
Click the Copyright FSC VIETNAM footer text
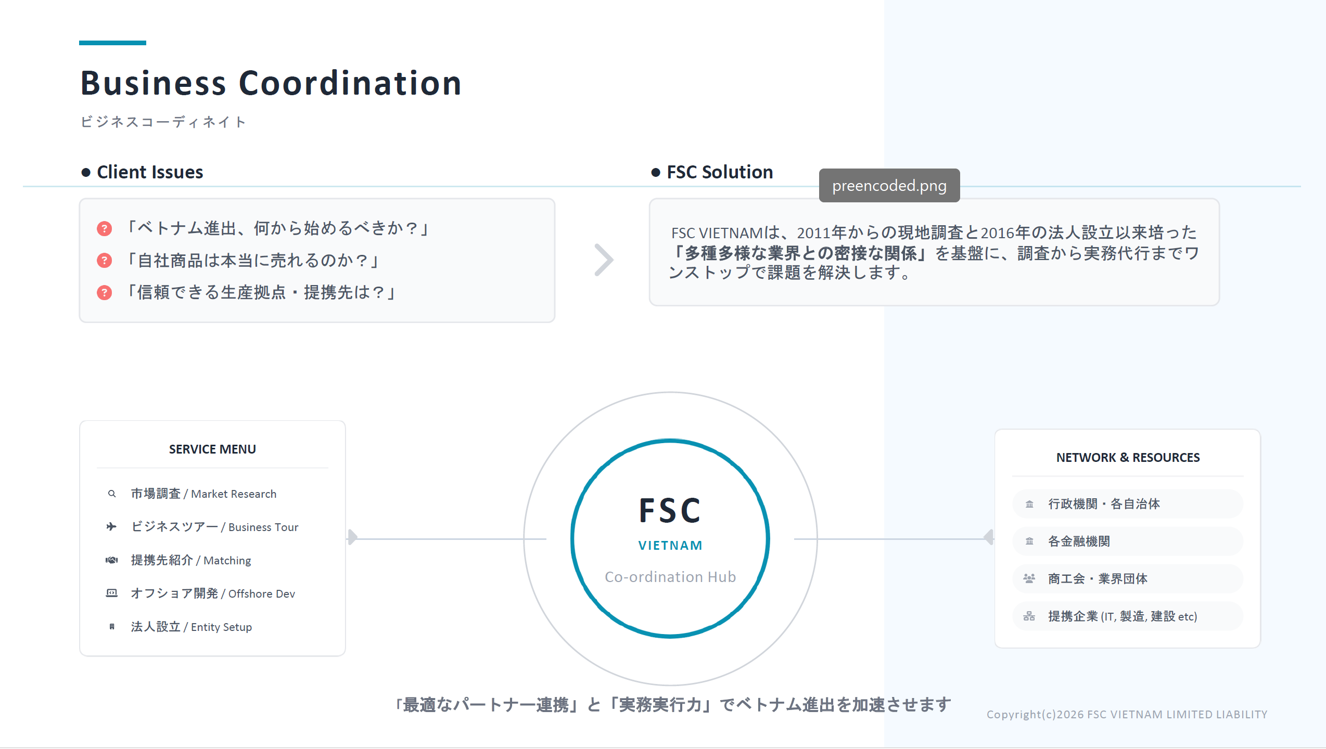[1127, 715]
